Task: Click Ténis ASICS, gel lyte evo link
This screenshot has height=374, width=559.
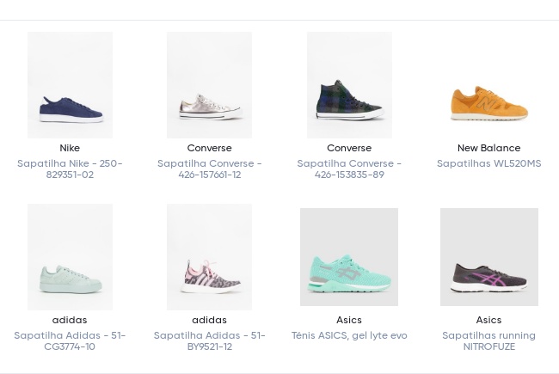Action: 349,335
